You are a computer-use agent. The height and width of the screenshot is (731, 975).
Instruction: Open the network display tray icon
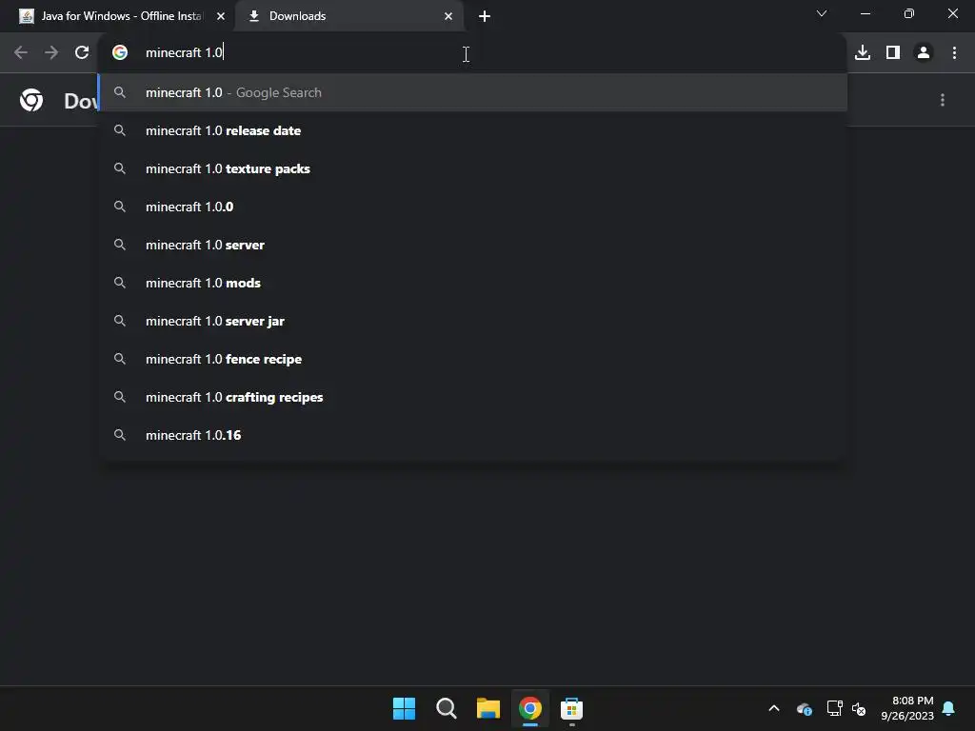point(834,708)
